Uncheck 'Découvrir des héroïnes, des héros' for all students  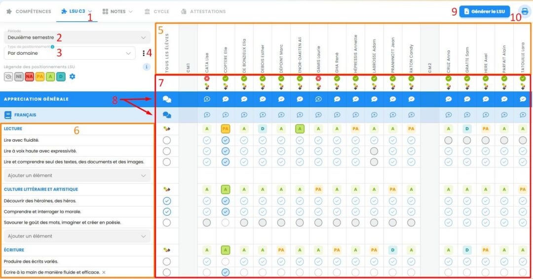click(167, 201)
